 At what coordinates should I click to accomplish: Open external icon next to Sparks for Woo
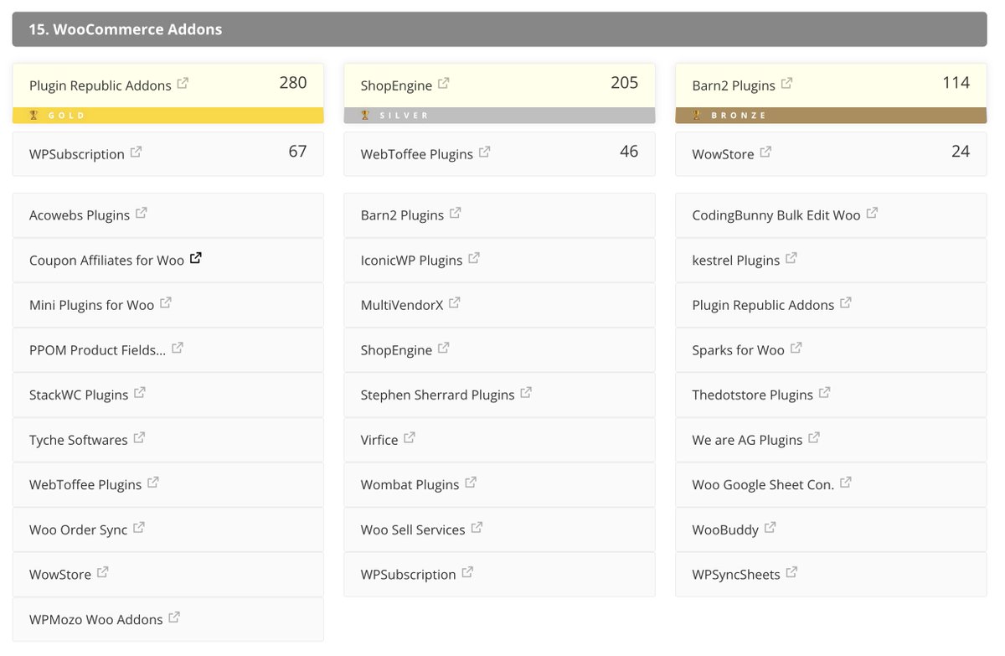(x=796, y=349)
